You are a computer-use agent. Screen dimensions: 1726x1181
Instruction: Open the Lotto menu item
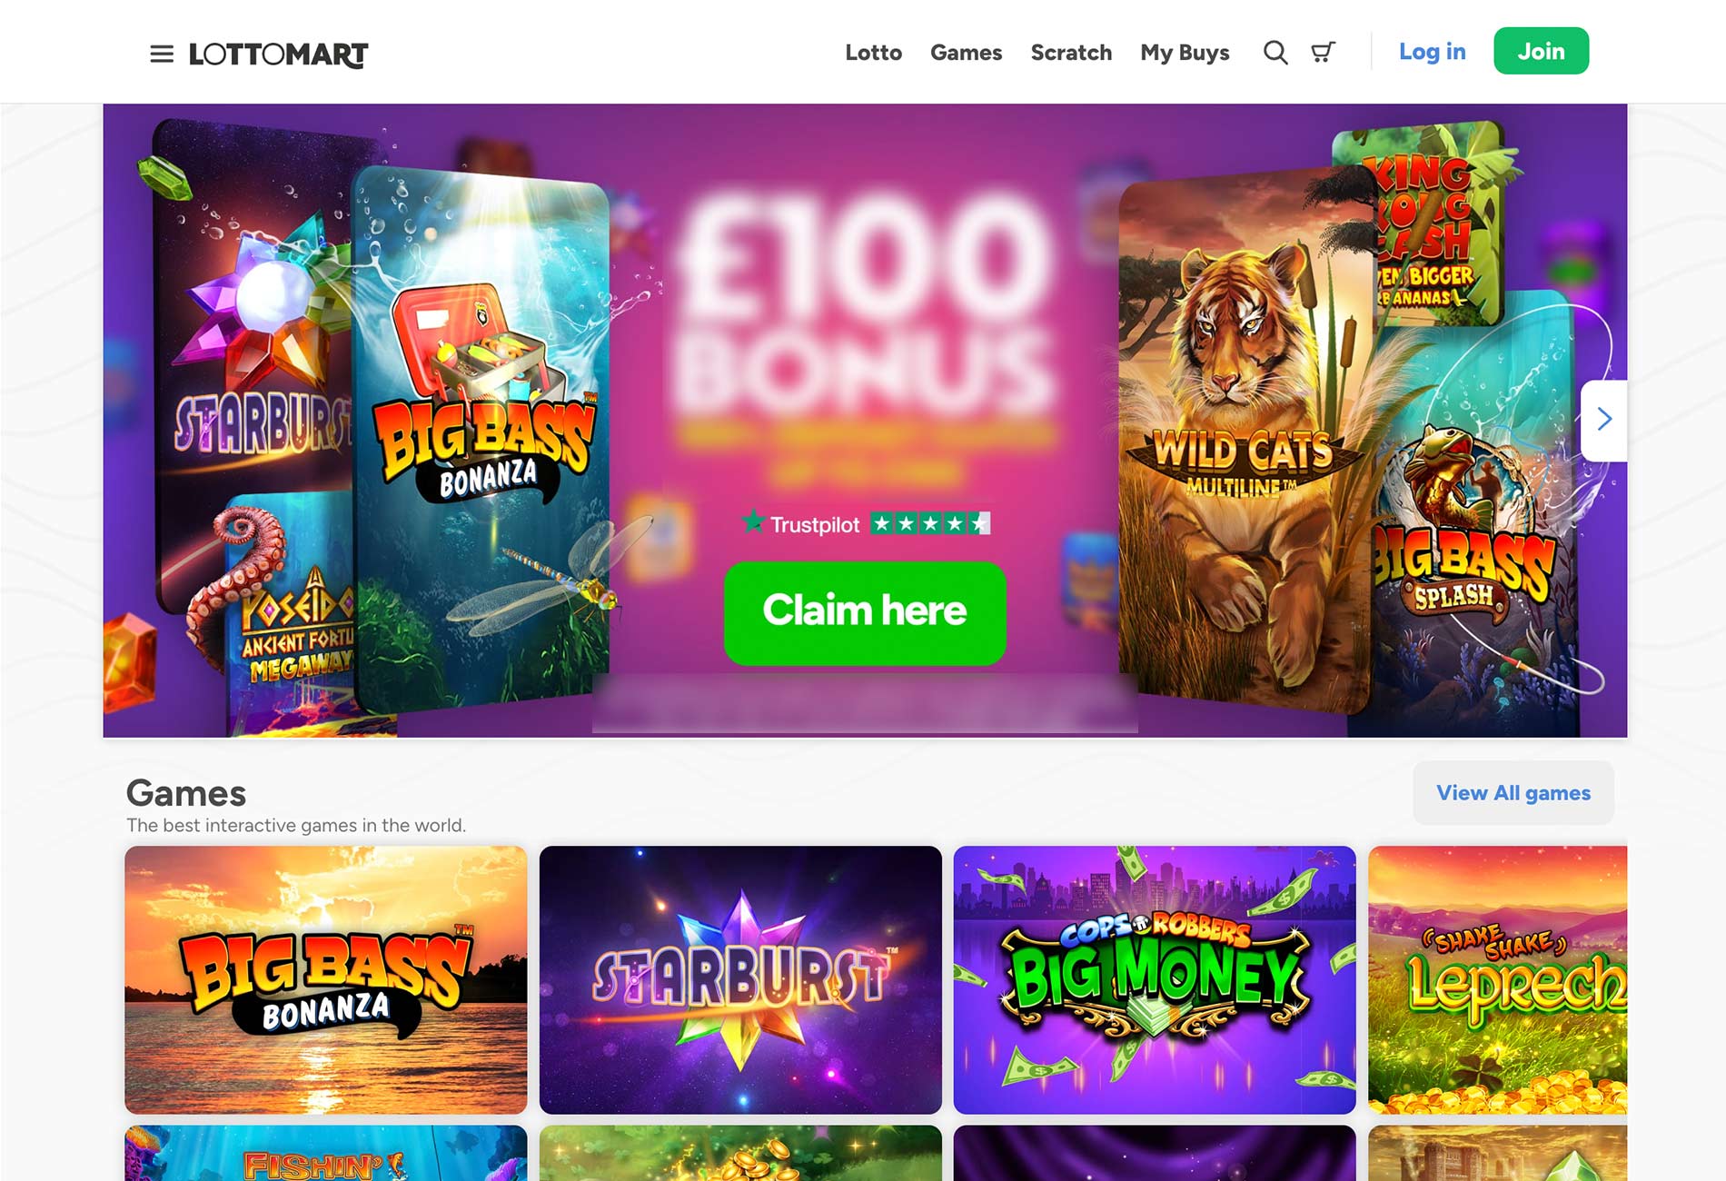(873, 53)
